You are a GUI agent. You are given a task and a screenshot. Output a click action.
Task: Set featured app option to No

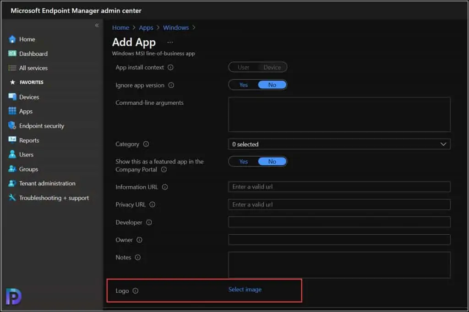[x=272, y=161]
